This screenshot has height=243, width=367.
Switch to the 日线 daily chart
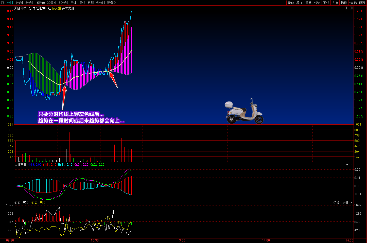73,3
